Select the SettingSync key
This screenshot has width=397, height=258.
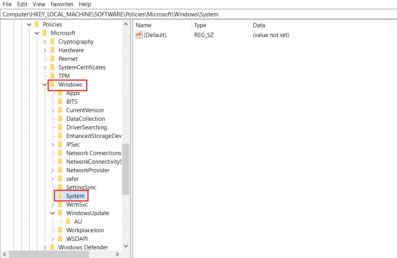click(81, 187)
